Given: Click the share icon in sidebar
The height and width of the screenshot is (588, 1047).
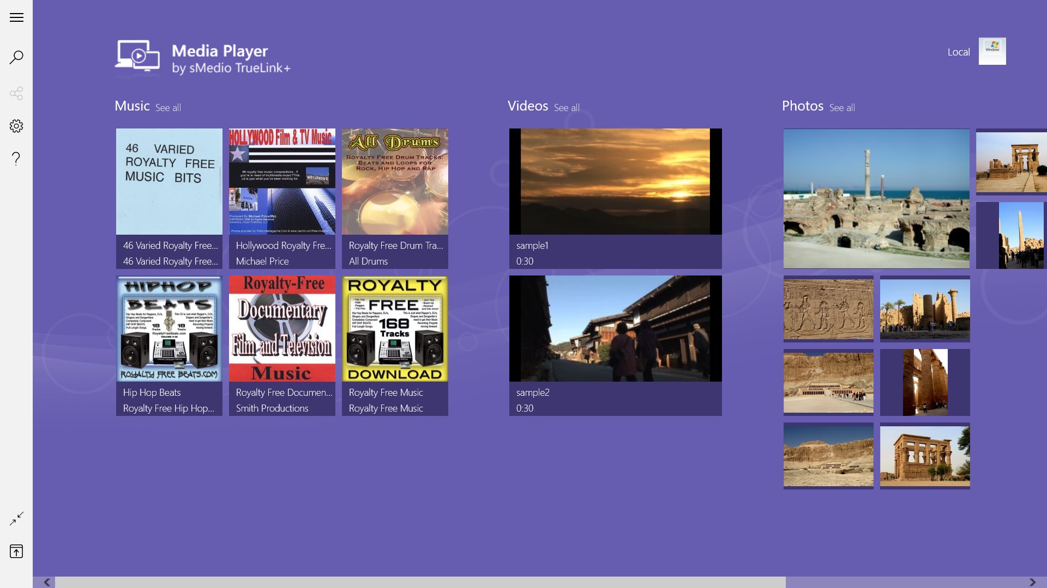Looking at the screenshot, I should click(x=16, y=93).
